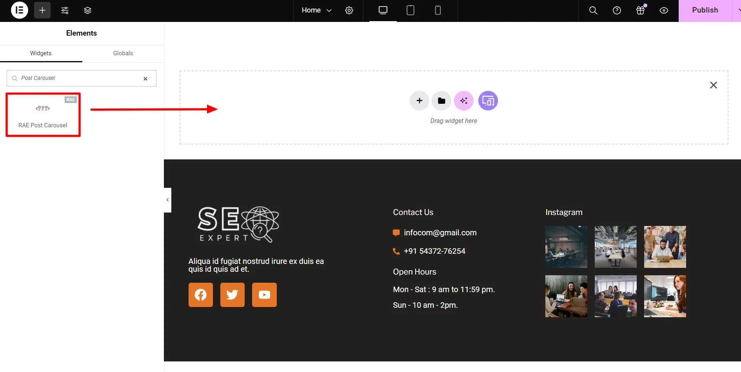Image resolution: width=741 pixels, height=372 pixels.
Task: Click the Aliqua id fugiat paragraph
Action: [x=256, y=265]
